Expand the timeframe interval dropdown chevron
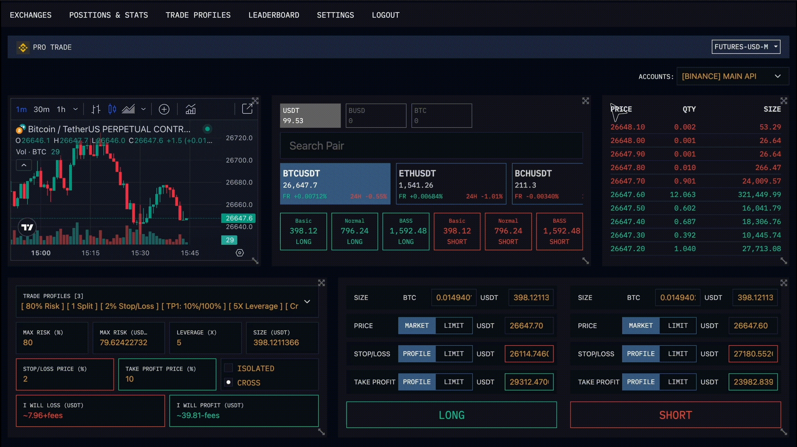Screen dimensions: 797x447 (x=75, y=109)
